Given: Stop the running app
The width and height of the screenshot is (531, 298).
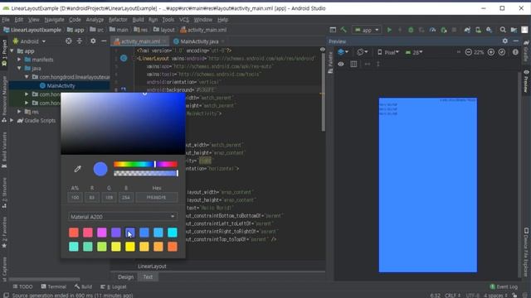Looking at the screenshot, I should pyautogui.click(x=455, y=30).
